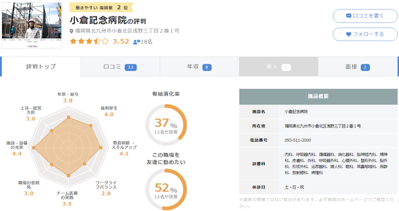Click the reviewer icon next to 18名
Screen dimensions: 399x211
pyautogui.click(x=136, y=42)
